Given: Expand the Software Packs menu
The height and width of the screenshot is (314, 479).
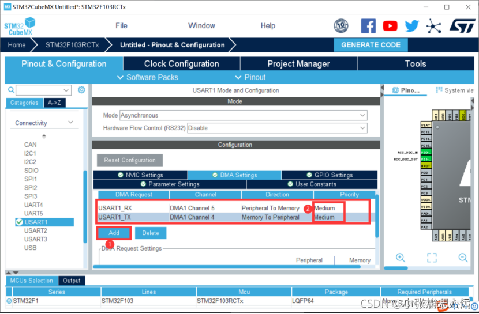Looking at the screenshot, I should [x=148, y=77].
